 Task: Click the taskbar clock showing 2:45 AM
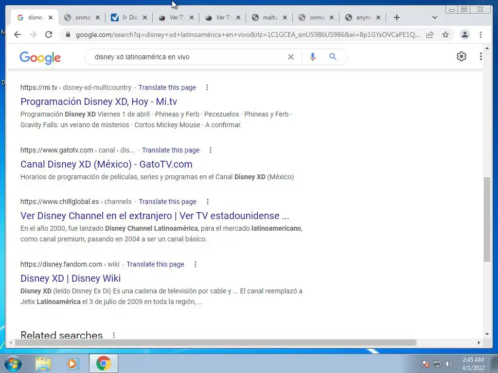pos(473,364)
